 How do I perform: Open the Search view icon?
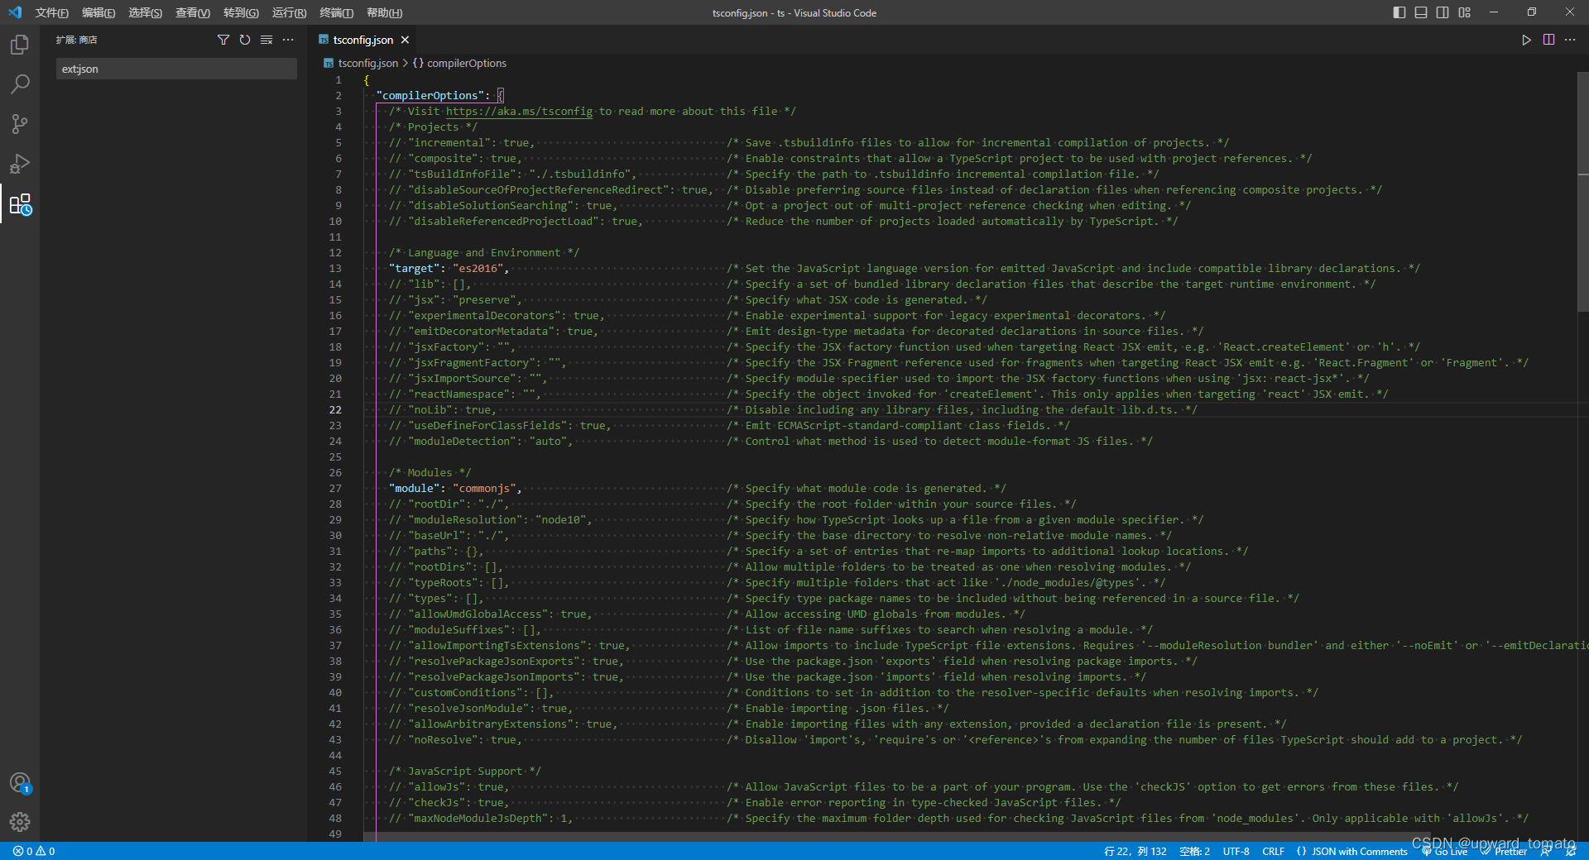tap(20, 84)
